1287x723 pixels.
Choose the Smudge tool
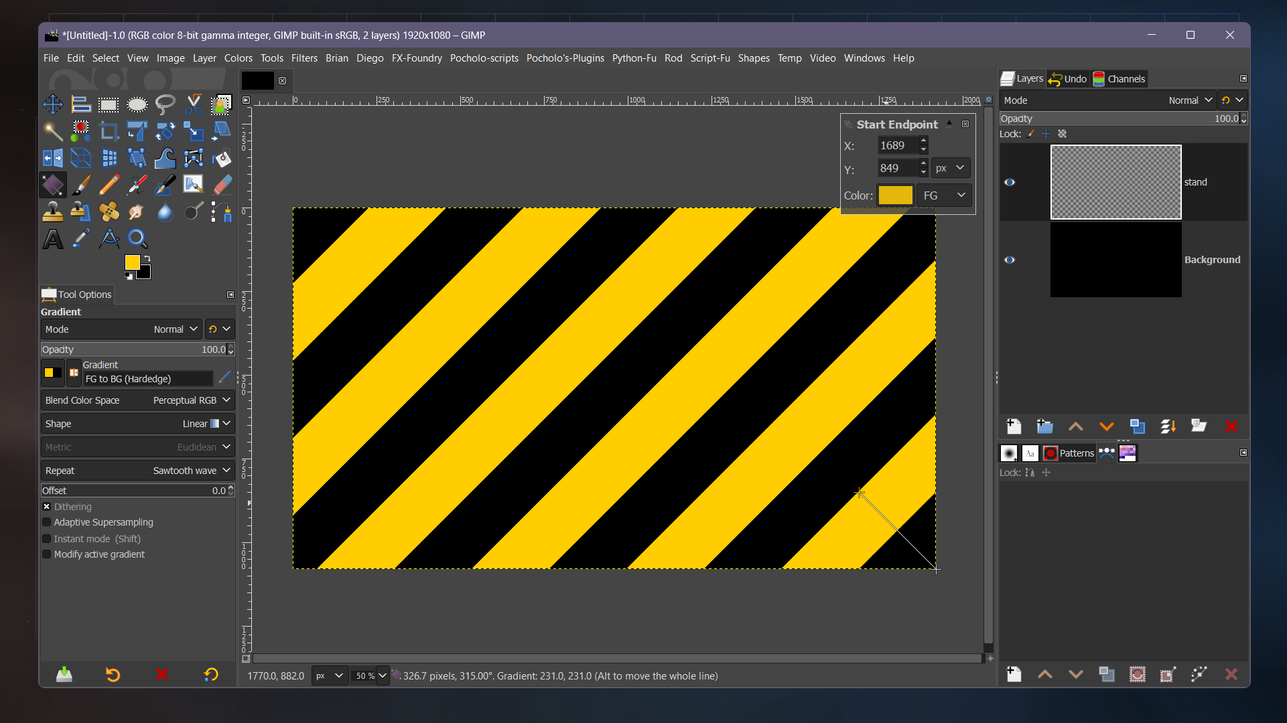point(137,212)
